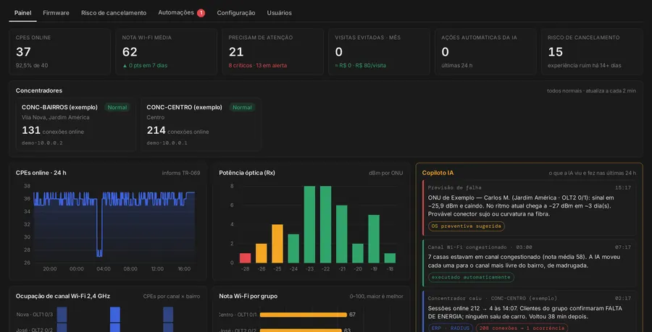Open the Configuração tab

236,13
